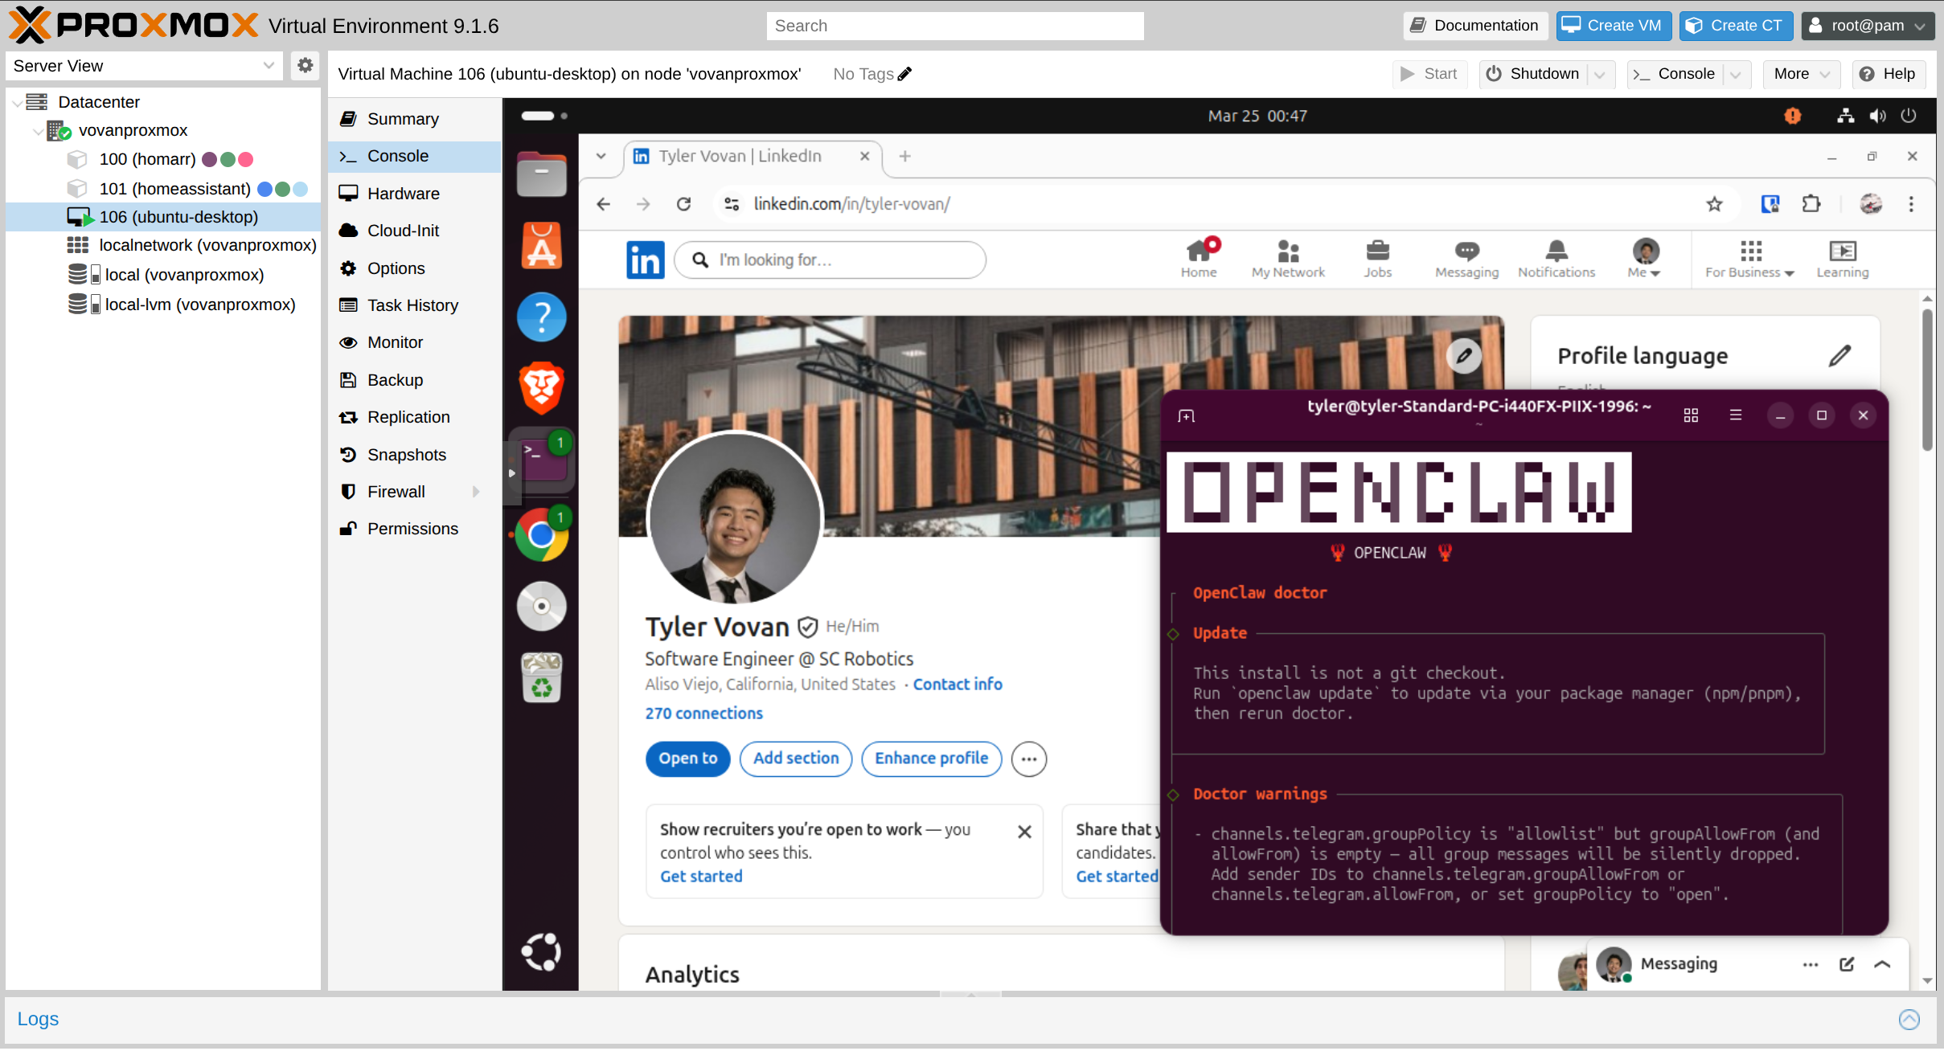Launch Ubuntu Software from the dock

pos(541,245)
